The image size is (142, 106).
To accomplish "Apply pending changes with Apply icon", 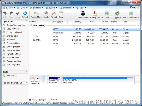I will click(18, 15).
